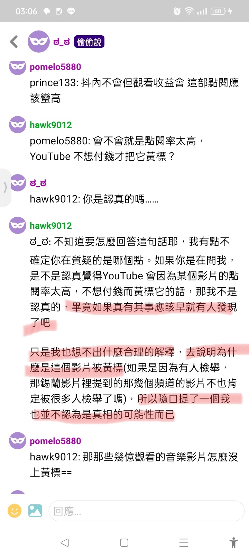Open the masked avatar in the header
249x558 pixels.
(38, 42)
